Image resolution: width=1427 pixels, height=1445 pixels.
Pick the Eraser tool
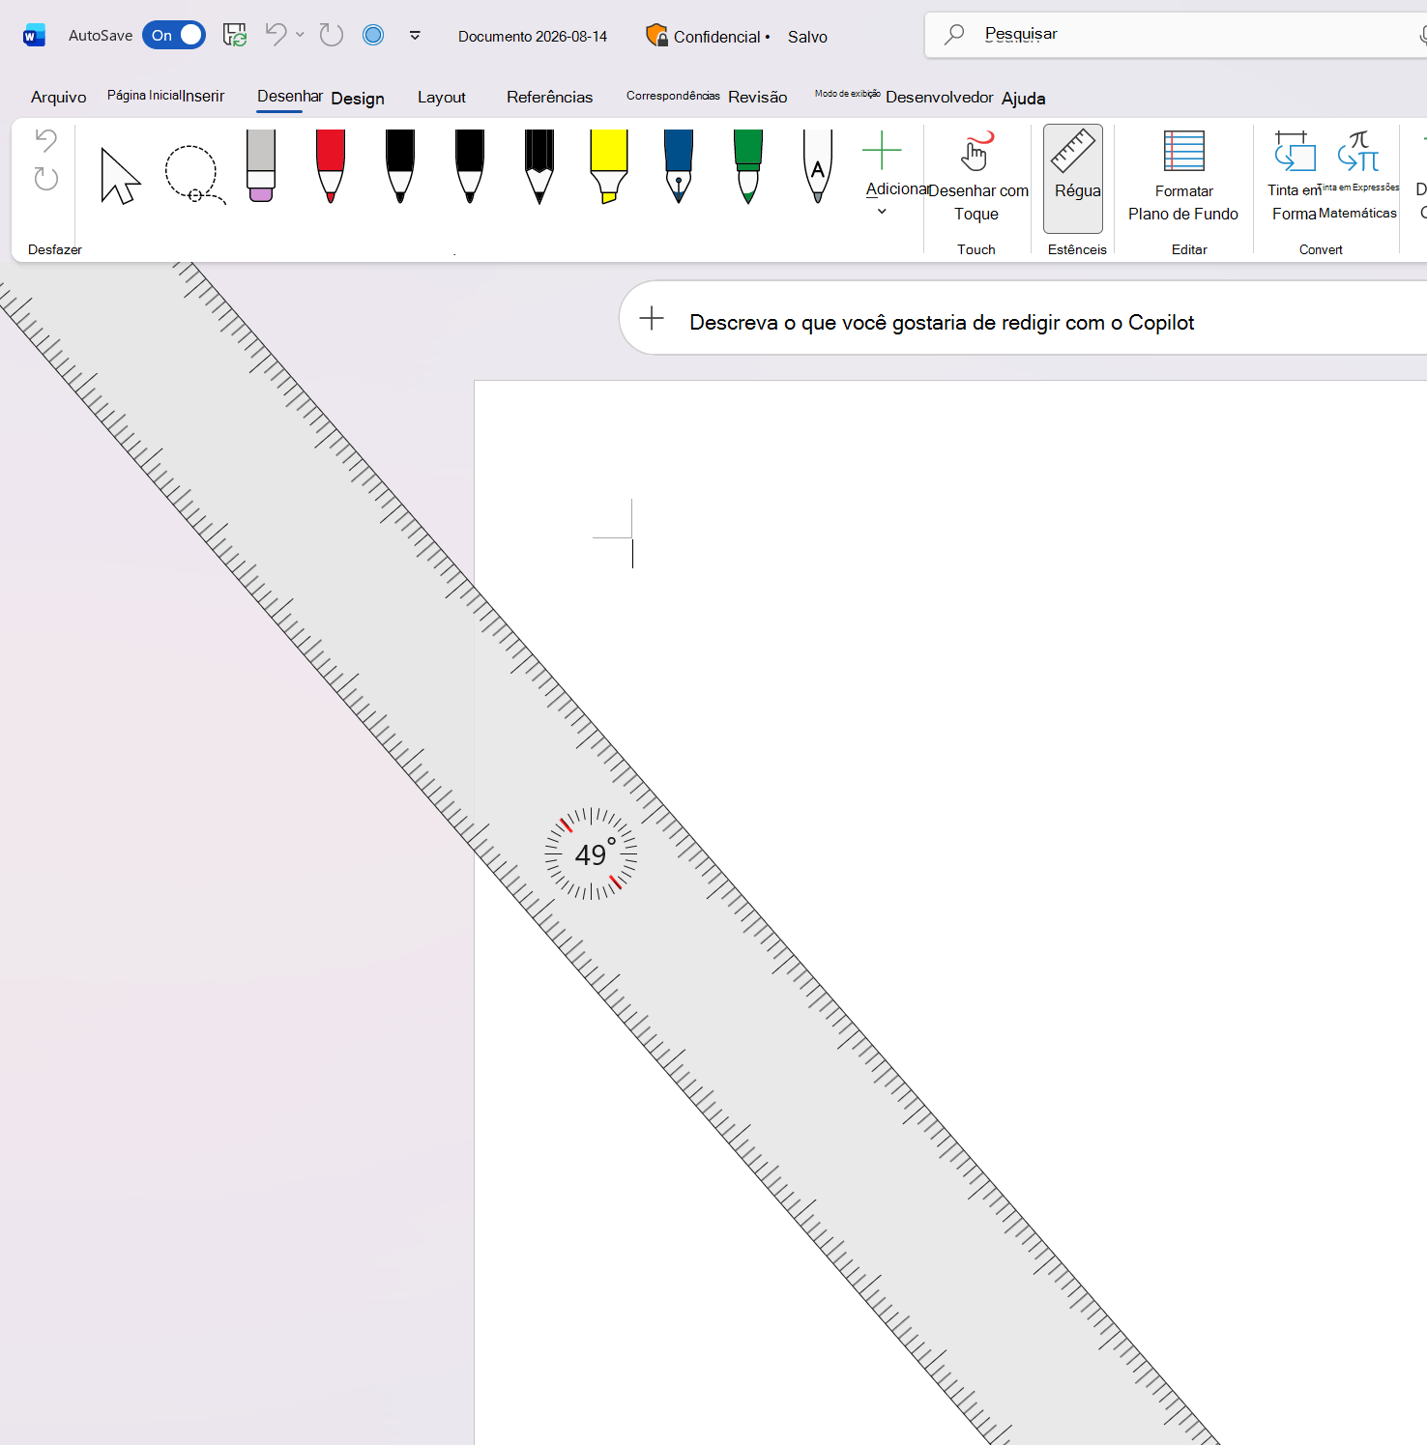[x=261, y=166]
